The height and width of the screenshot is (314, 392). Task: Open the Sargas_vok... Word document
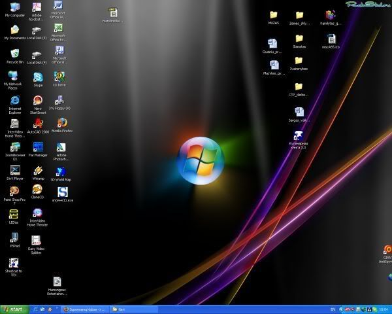299,114
